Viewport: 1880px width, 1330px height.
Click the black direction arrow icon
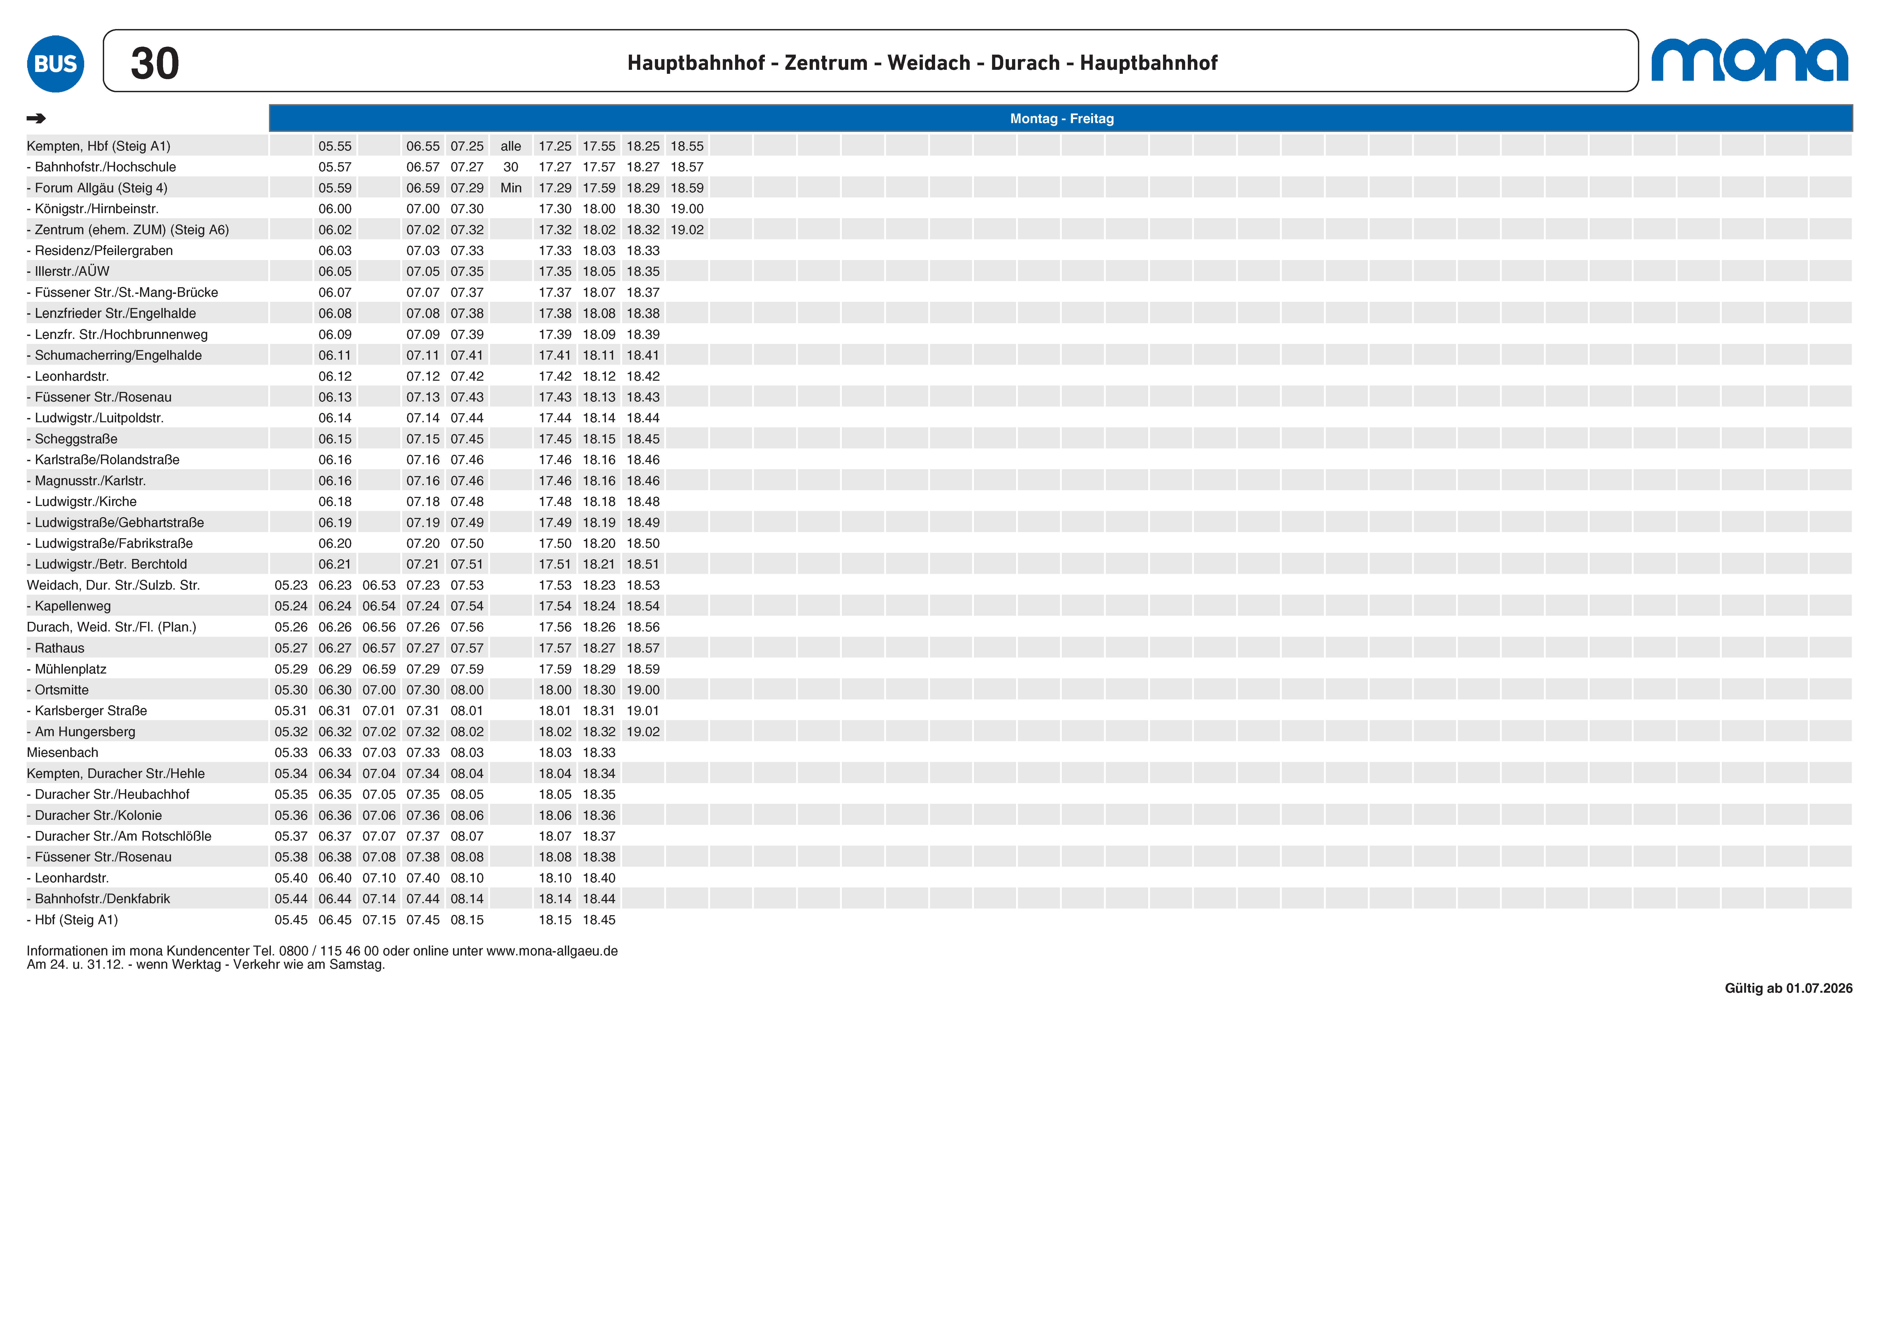pyautogui.click(x=36, y=119)
